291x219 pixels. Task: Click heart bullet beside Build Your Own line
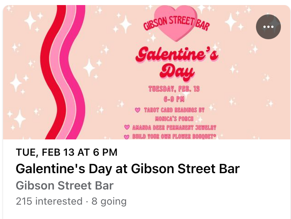click(126, 137)
